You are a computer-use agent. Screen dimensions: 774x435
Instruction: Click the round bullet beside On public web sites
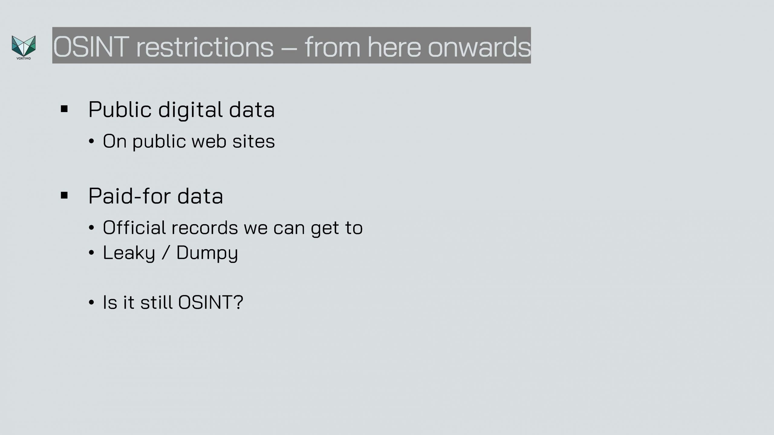tap(92, 141)
